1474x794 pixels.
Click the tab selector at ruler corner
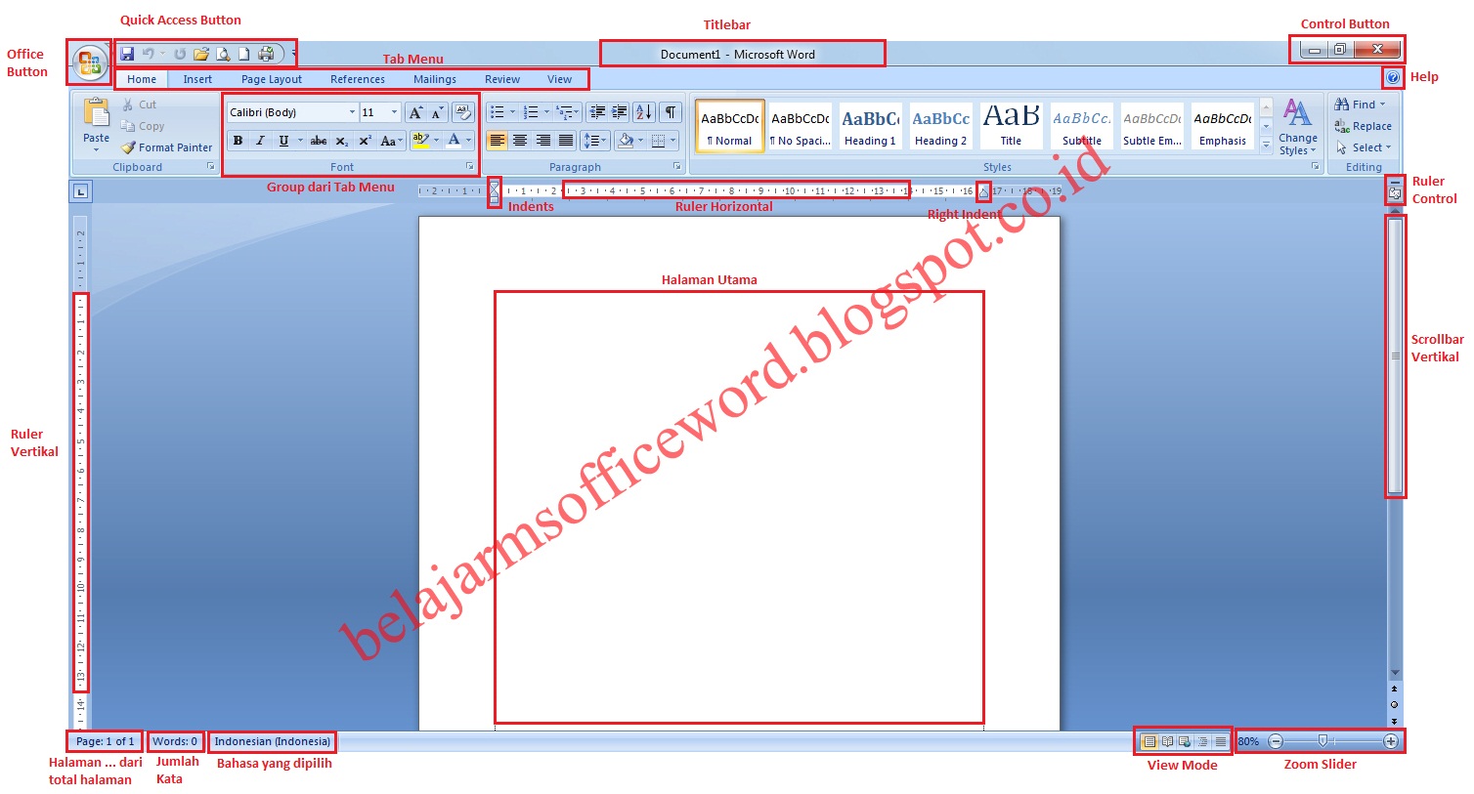click(81, 191)
